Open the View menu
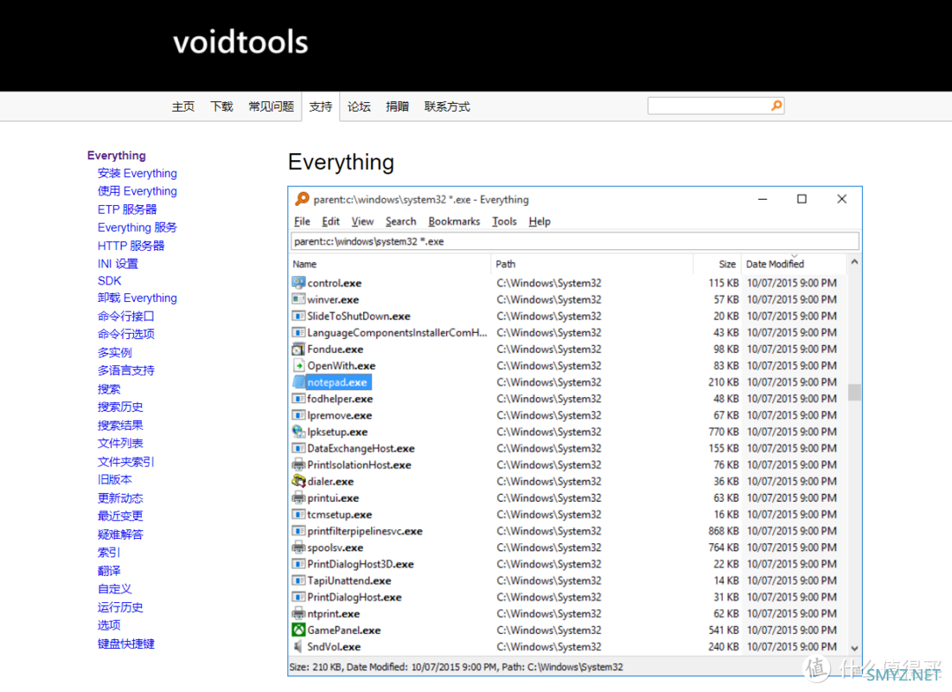This screenshot has width=952, height=692. click(362, 221)
